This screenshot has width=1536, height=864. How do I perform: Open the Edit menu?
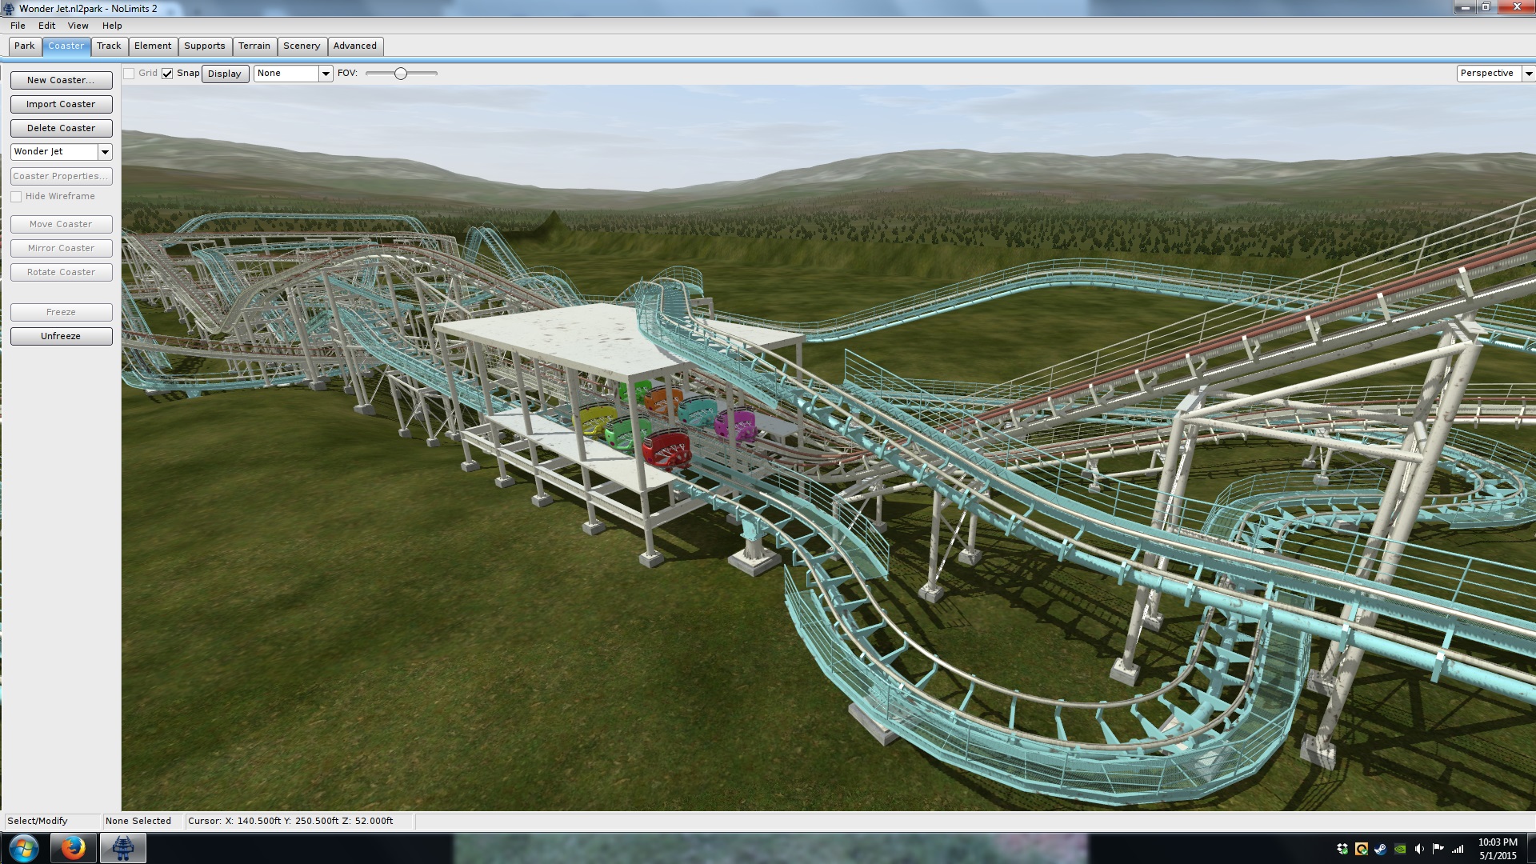click(46, 26)
